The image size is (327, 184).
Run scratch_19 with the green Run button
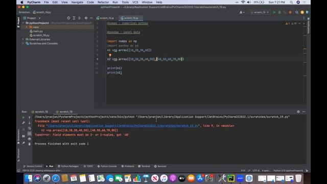pyautogui.click(x=274, y=12)
